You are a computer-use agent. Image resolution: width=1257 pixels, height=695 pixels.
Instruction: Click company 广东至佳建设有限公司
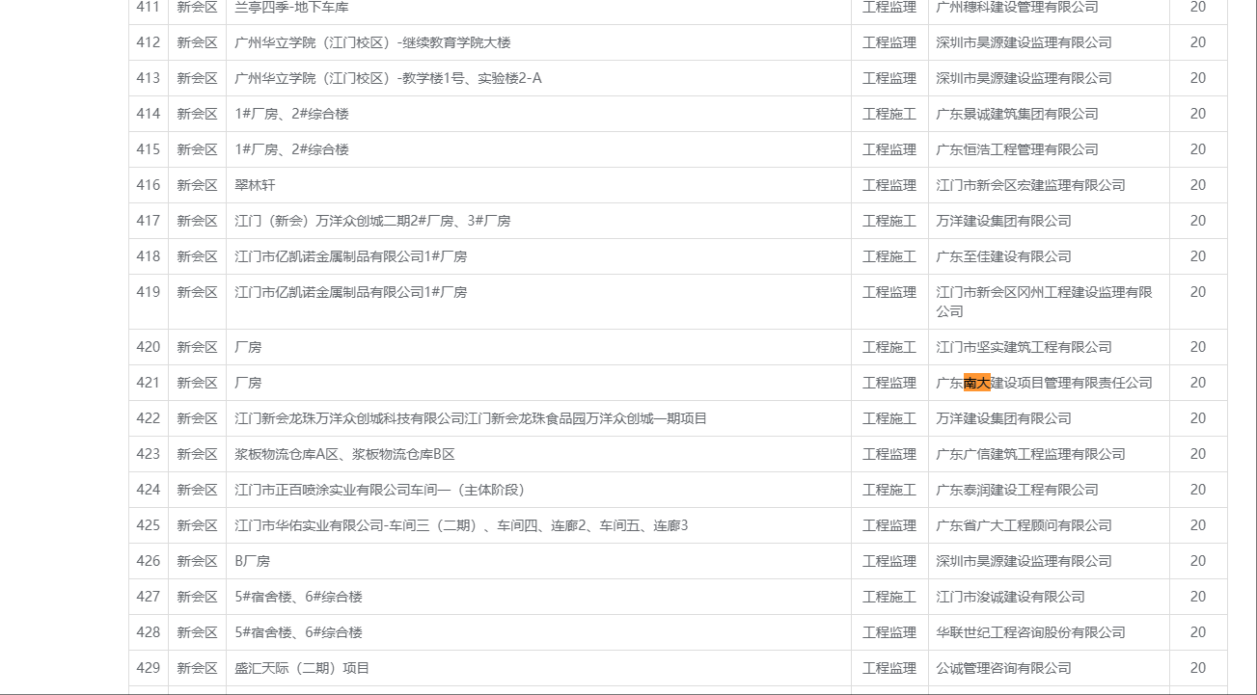tap(1003, 256)
